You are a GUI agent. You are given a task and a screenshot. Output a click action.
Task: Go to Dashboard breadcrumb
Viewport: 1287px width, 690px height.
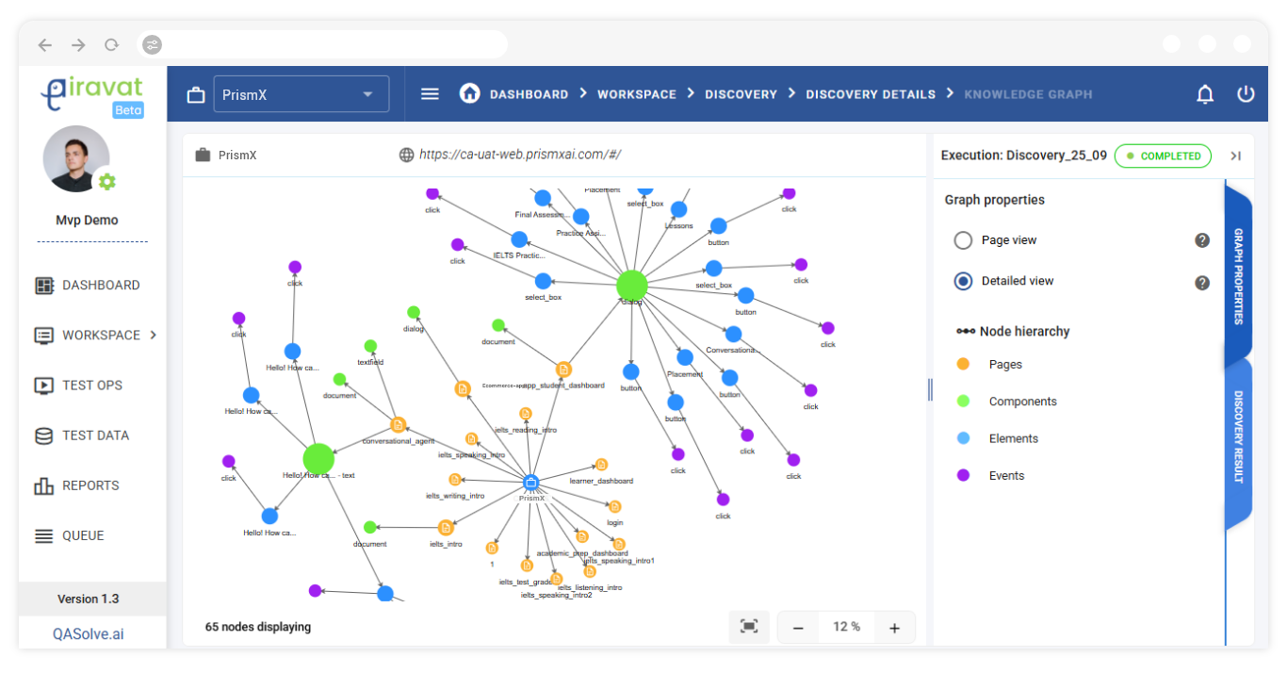coord(529,94)
